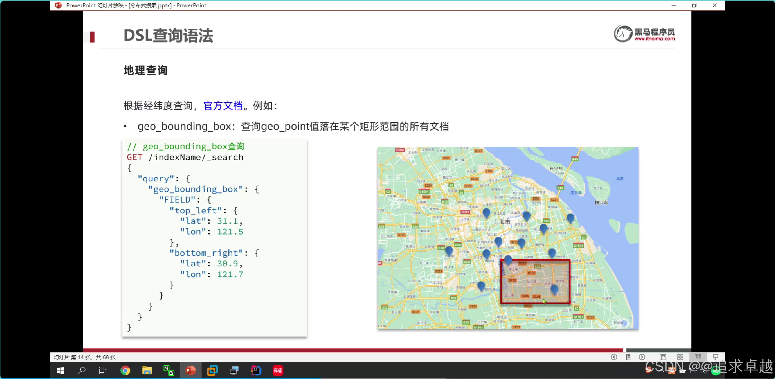
Task: Go to the previous slide arrow
Action: [x=614, y=357]
